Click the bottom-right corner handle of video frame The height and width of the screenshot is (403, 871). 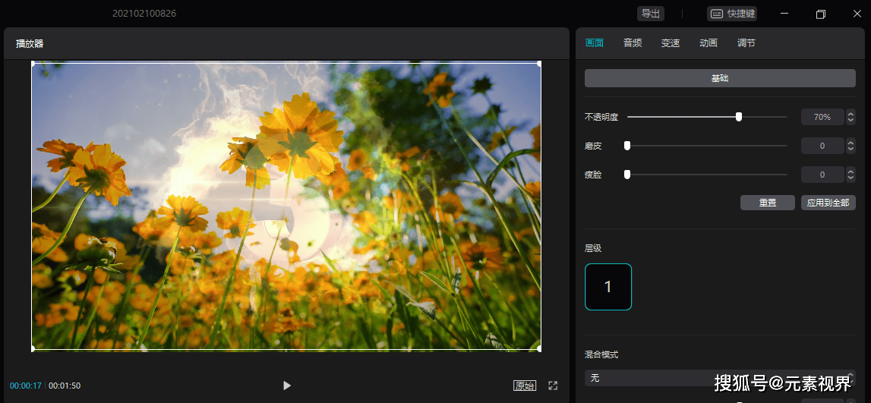click(539, 348)
